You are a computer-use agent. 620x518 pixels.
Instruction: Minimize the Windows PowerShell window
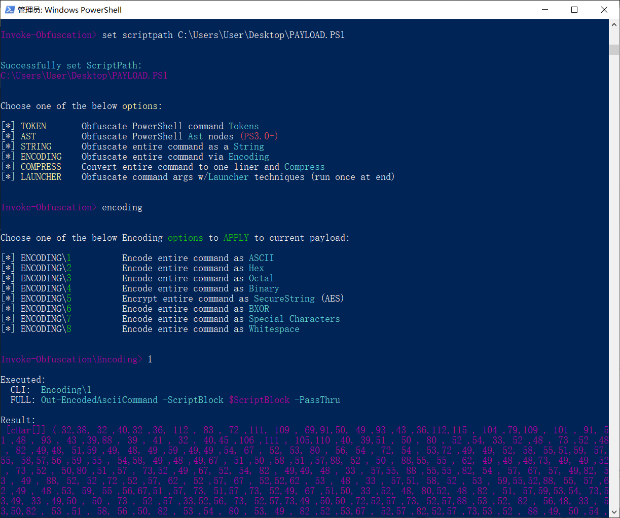coord(545,10)
